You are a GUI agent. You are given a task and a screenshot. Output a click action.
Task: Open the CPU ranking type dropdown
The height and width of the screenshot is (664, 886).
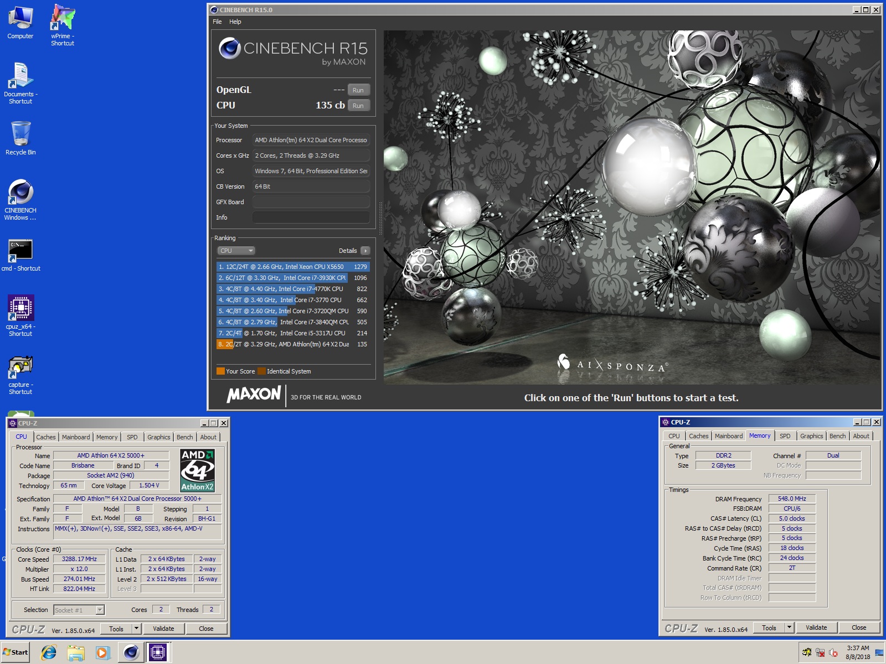coord(236,251)
